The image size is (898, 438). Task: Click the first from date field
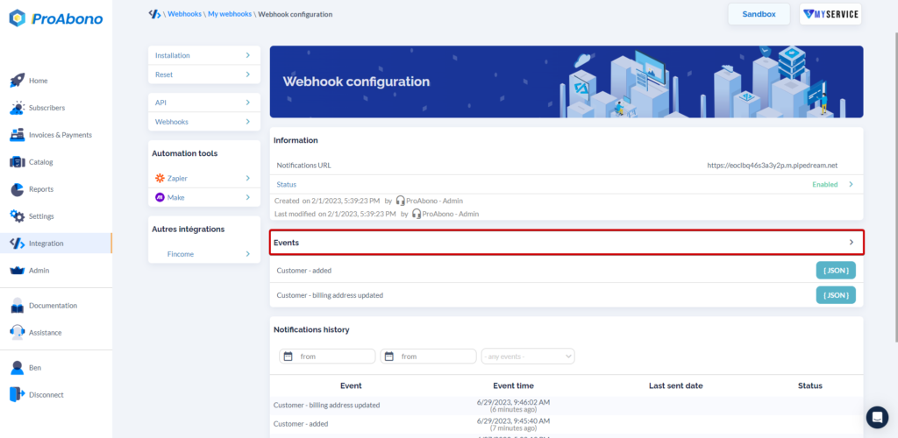point(328,357)
